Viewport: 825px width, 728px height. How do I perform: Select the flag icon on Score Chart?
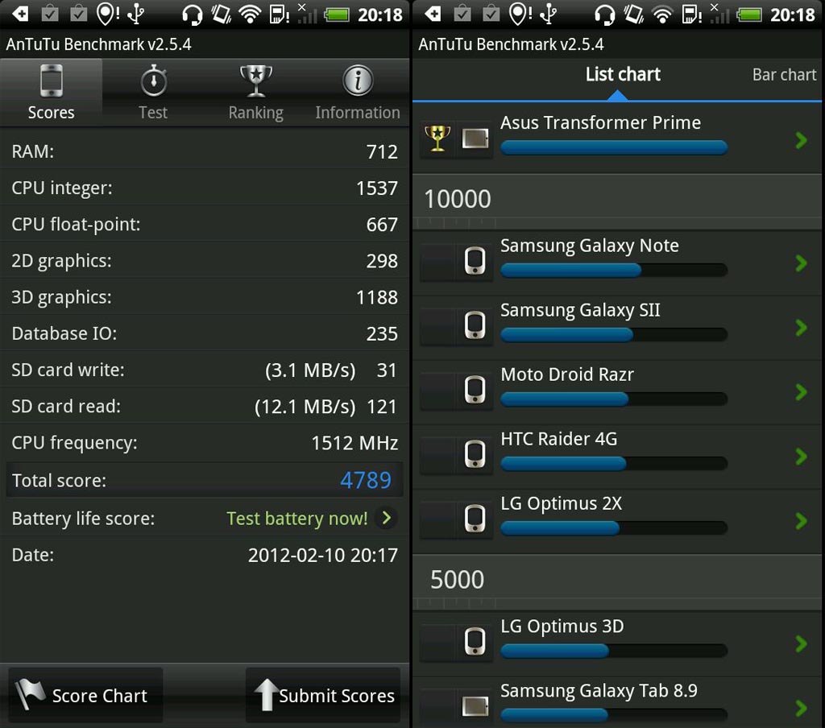pos(30,694)
